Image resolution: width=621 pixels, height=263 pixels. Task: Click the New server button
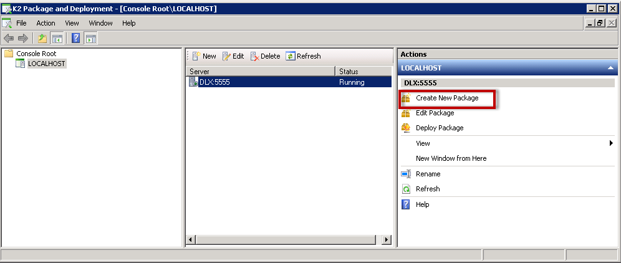click(205, 56)
